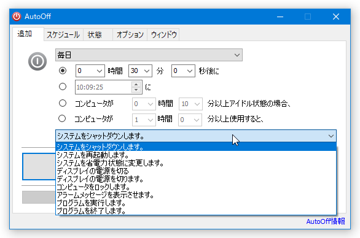The image size is (360, 238).
Task: Choose ディスプレイの電源を切る option
Action: click(196, 171)
